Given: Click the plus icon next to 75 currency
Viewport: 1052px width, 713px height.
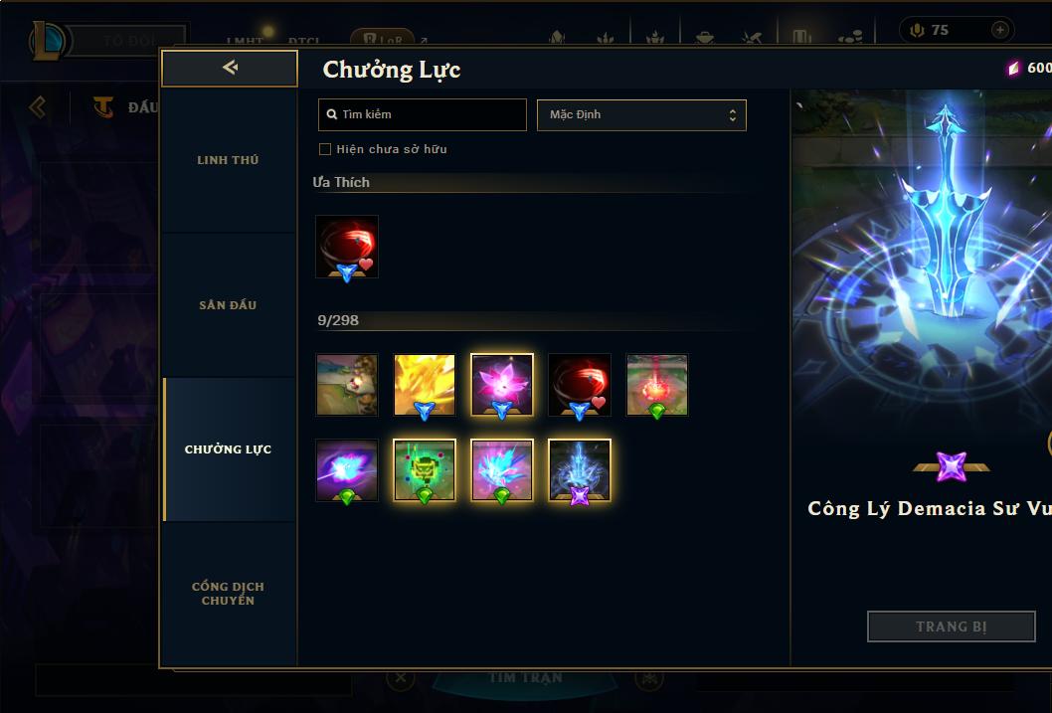Looking at the screenshot, I should pos(999,30).
